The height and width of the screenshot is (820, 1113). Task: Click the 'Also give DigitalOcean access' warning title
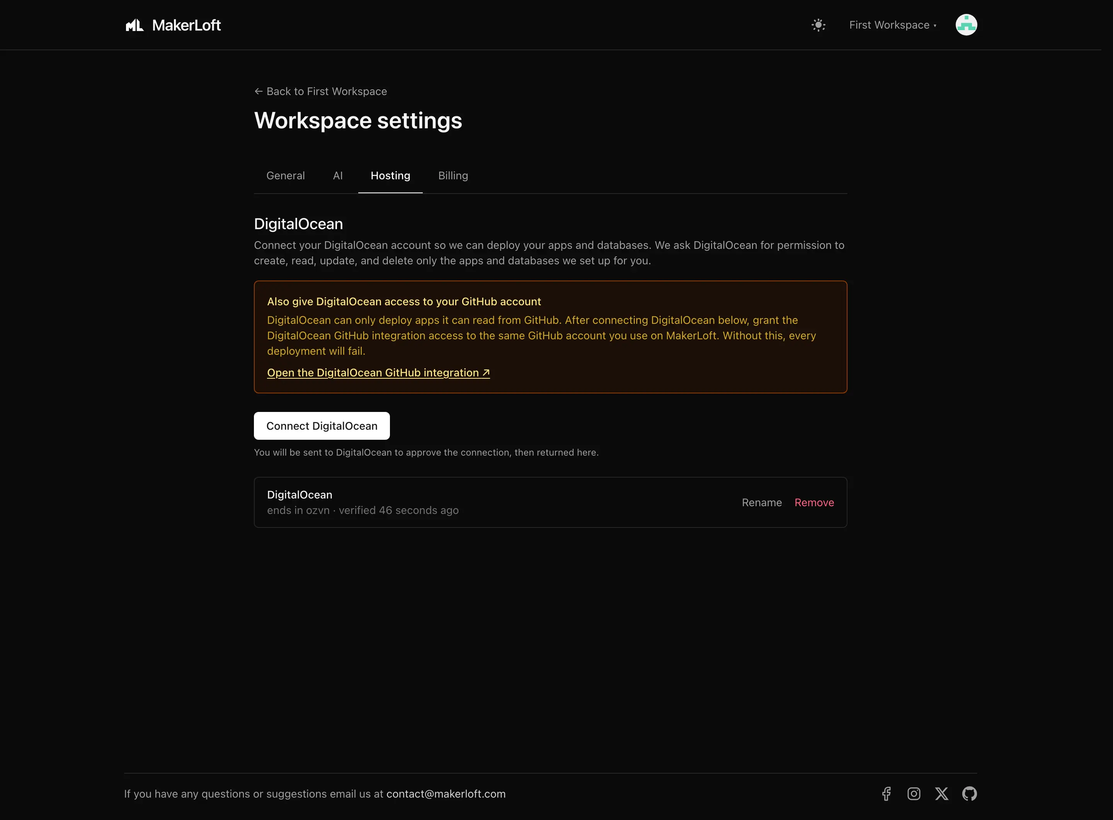point(404,302)
